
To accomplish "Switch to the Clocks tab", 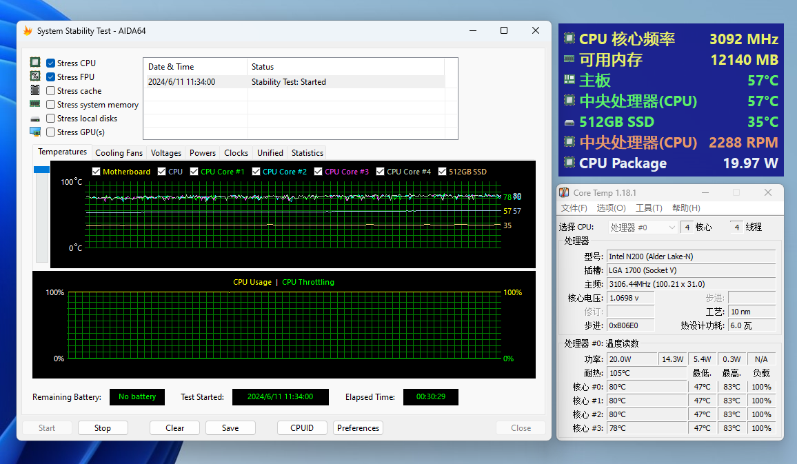I will click(236, 152).
